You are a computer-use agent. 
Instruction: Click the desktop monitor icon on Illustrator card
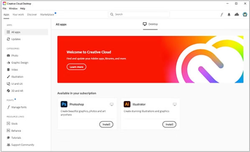(x=175, y=104)
